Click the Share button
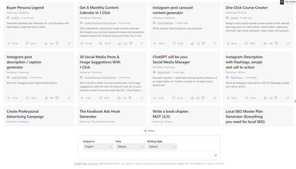 coord(149,131)
